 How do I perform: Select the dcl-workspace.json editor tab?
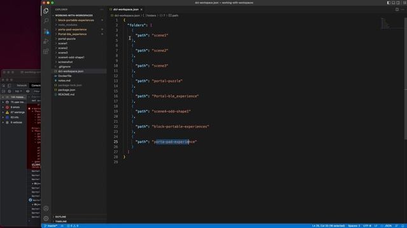(x=126, y=9)
